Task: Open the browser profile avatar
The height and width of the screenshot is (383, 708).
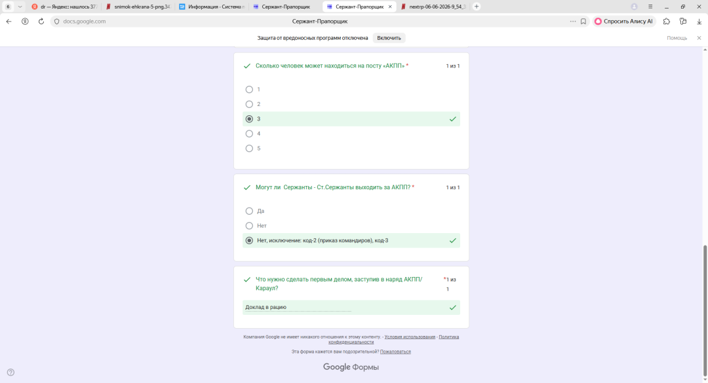Action: 634,7
